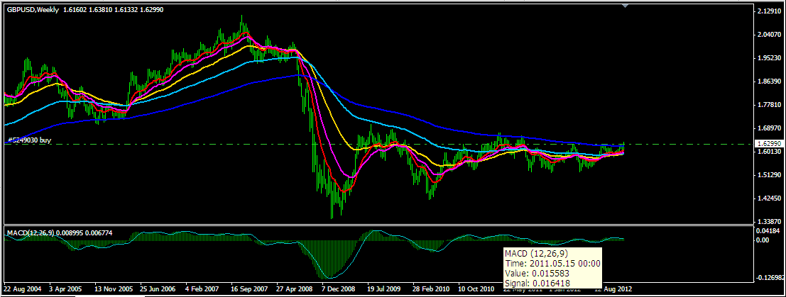
Task: Click the 0.00 MACD scale label
Action: [x=764, y=240]
